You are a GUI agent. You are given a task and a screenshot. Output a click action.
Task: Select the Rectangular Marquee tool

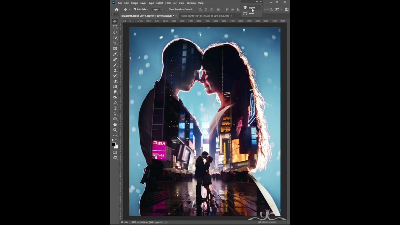(115, 27)
